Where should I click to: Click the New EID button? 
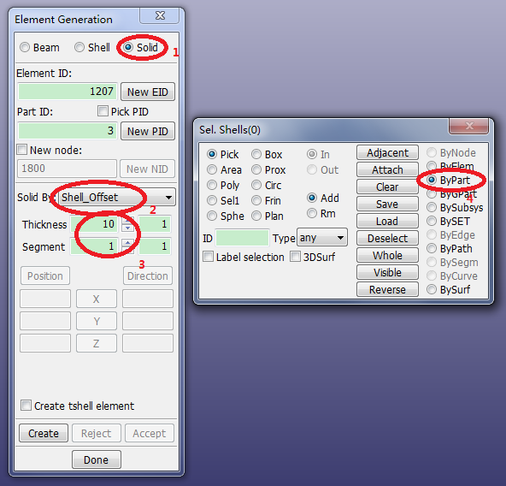[148, 92]
